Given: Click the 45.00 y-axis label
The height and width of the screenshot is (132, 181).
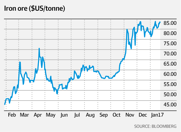Looking at the screenshot, I should [x=170, y=104].
